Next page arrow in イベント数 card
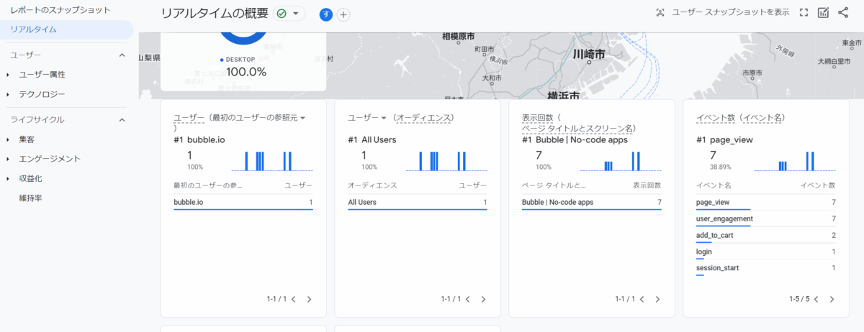The width and height of the screenshot is (864, 332). pos(832,299)
